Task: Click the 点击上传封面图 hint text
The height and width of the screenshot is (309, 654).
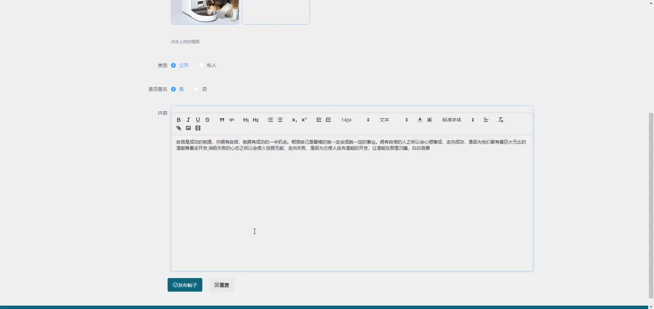Action: click(185, 42)
